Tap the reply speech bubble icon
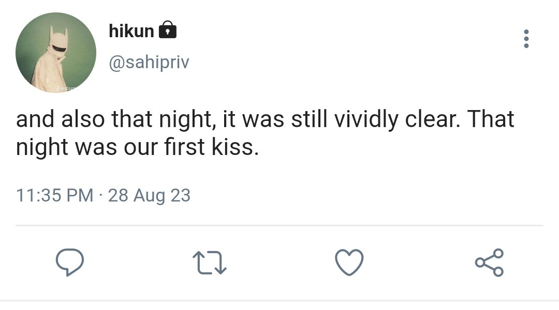 [x=70, y=262]
